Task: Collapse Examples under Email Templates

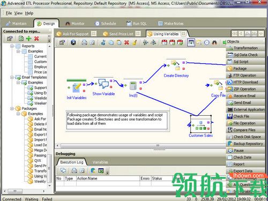Action: pyautogui.click(x=18, y=83)
